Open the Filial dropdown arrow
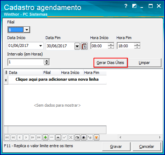The image size is (165, 155). pos(27,30)
